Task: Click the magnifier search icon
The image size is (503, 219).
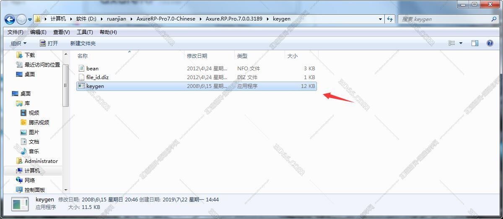Action: pos(494,19)
